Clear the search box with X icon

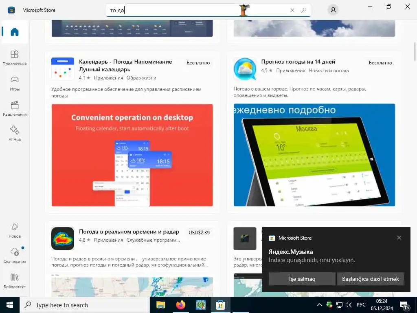tap(292, 10)
